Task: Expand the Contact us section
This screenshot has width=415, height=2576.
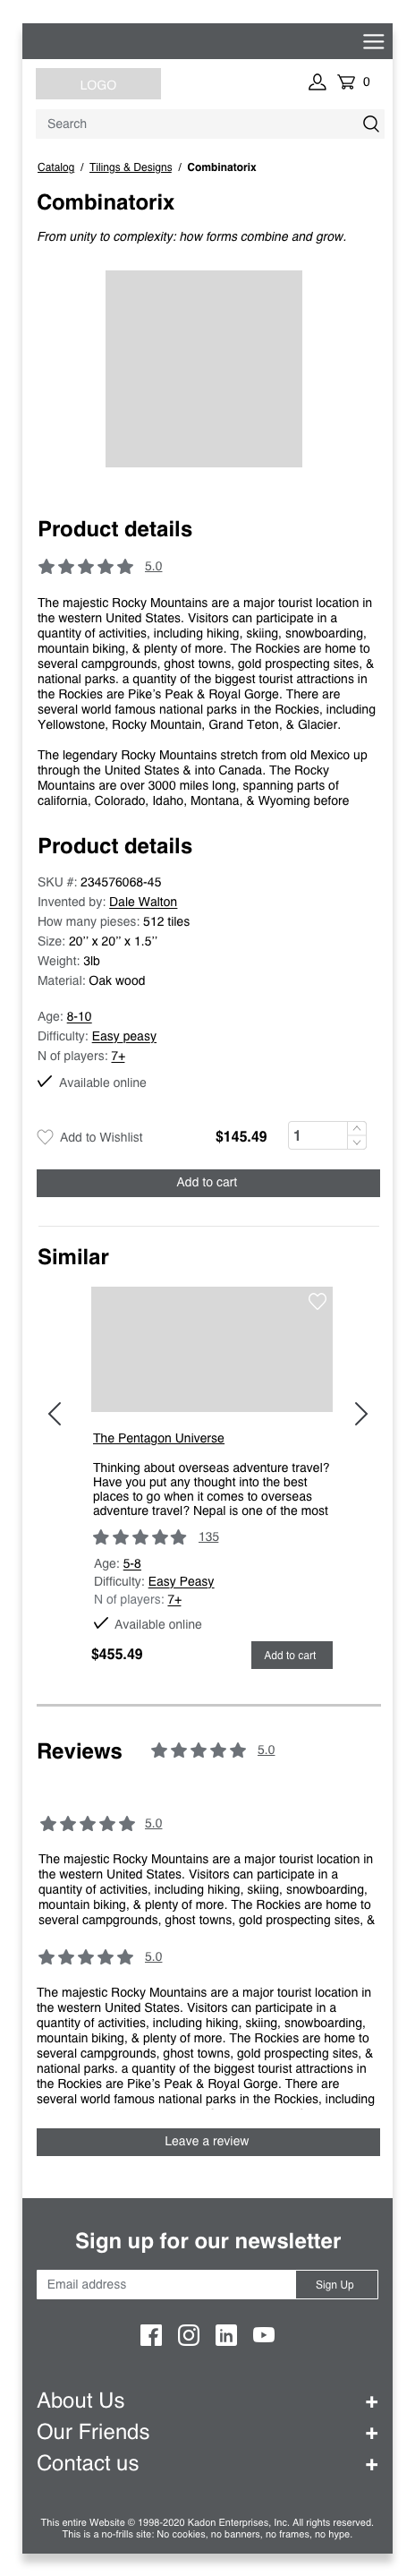Action: (x=371, y=2465)
